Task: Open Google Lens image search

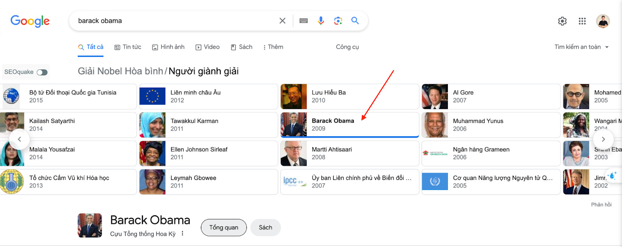Action: pyautogui.click(x=338, y=21)
